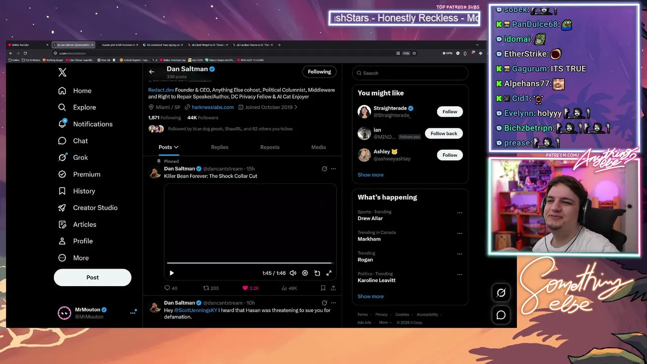647x364 pixels.
Task: Open Creator Studio from sidebar
Action: coord(87,208)
